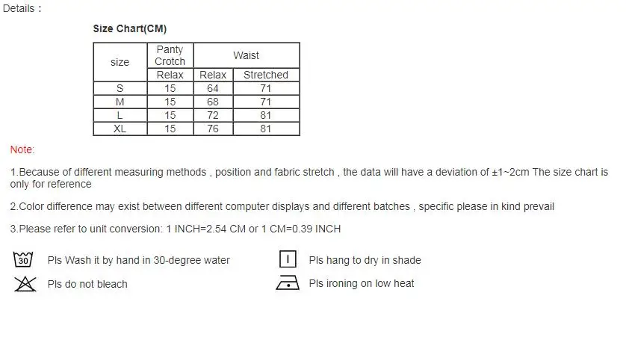Click the Waist column header
The width and height of the screenshot is (626, 343).
tap(247, 55)
